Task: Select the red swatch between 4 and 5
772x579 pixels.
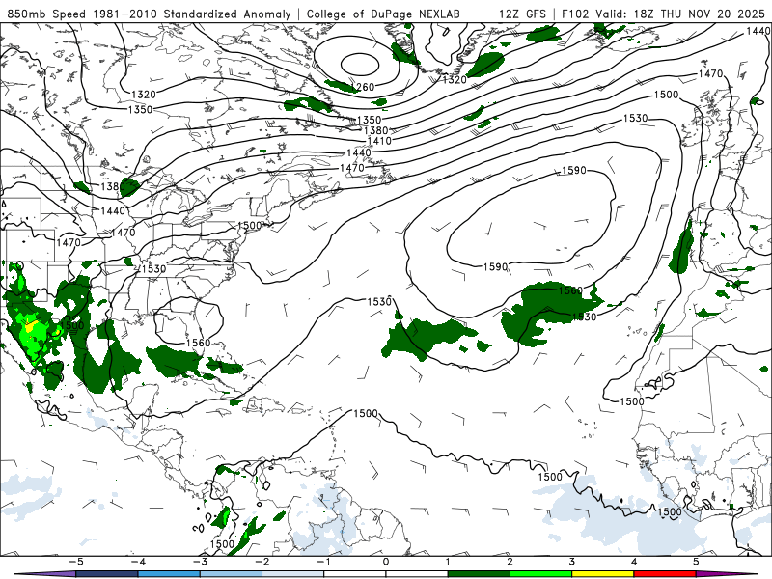Action: tap(665, 574)
